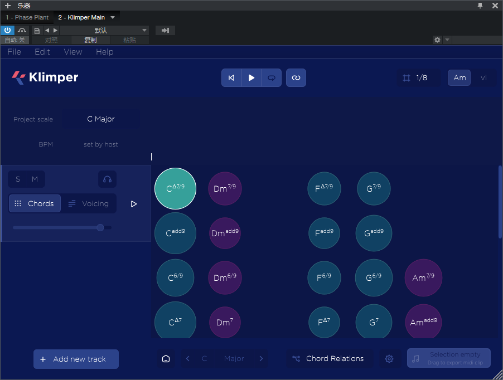The image size is (503, 380).
Task: Select the Am7/9 chord bubble
Action: [423, 277]
